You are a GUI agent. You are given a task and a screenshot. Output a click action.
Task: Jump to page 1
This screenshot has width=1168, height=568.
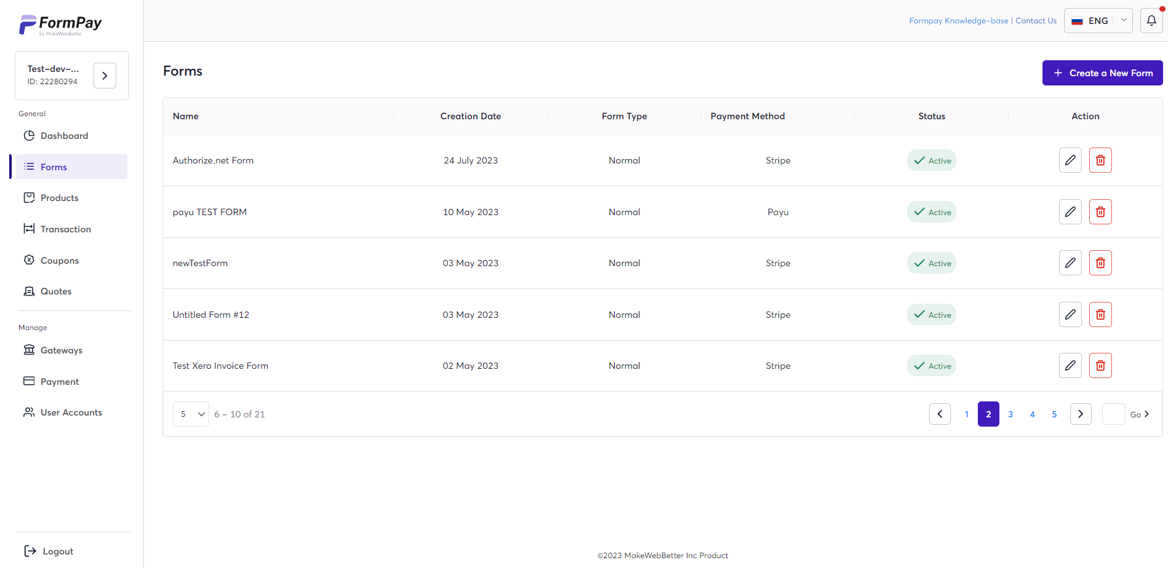[967, 414]
